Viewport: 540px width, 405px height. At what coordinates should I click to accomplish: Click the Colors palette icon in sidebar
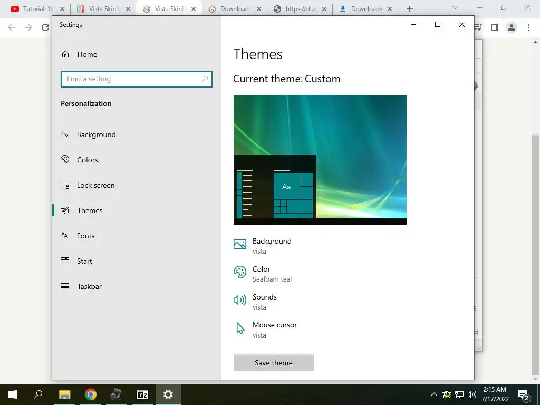(x=65, y=159)
